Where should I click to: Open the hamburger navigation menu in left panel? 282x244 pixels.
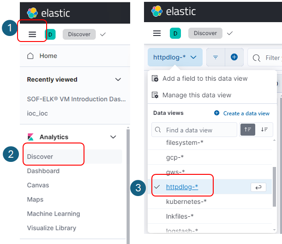[32, 34]
